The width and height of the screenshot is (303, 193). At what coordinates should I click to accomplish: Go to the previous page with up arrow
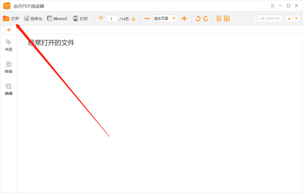click(101, 18)
